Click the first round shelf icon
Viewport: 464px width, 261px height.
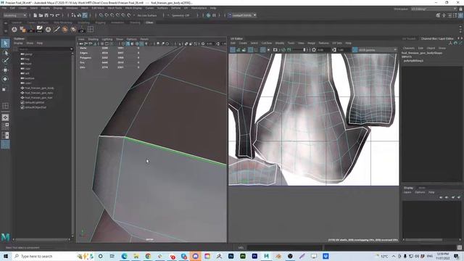point(14,29)
